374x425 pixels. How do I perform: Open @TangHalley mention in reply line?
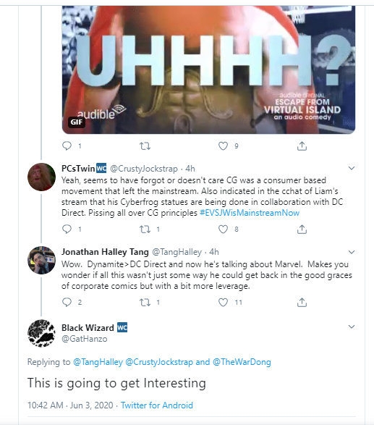click(x=98, y=362)
